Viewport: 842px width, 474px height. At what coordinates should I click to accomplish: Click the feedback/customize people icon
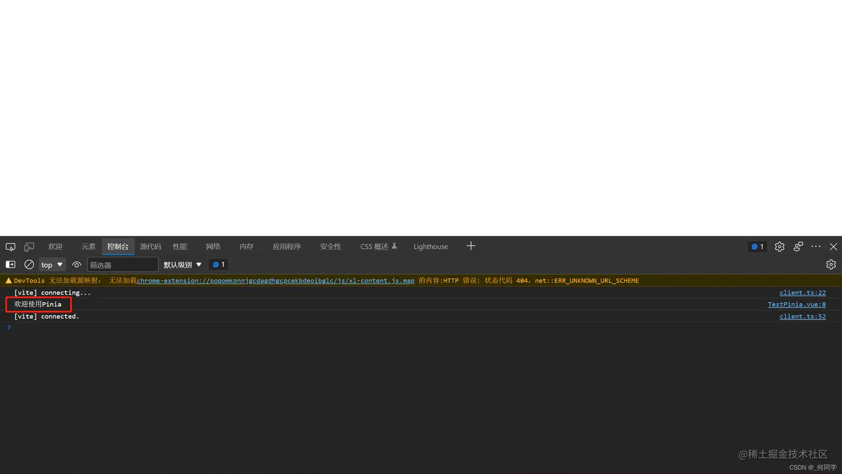coord(799,247)
